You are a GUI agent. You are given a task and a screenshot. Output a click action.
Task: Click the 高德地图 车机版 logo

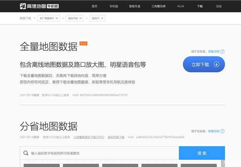tap(39, 6)
